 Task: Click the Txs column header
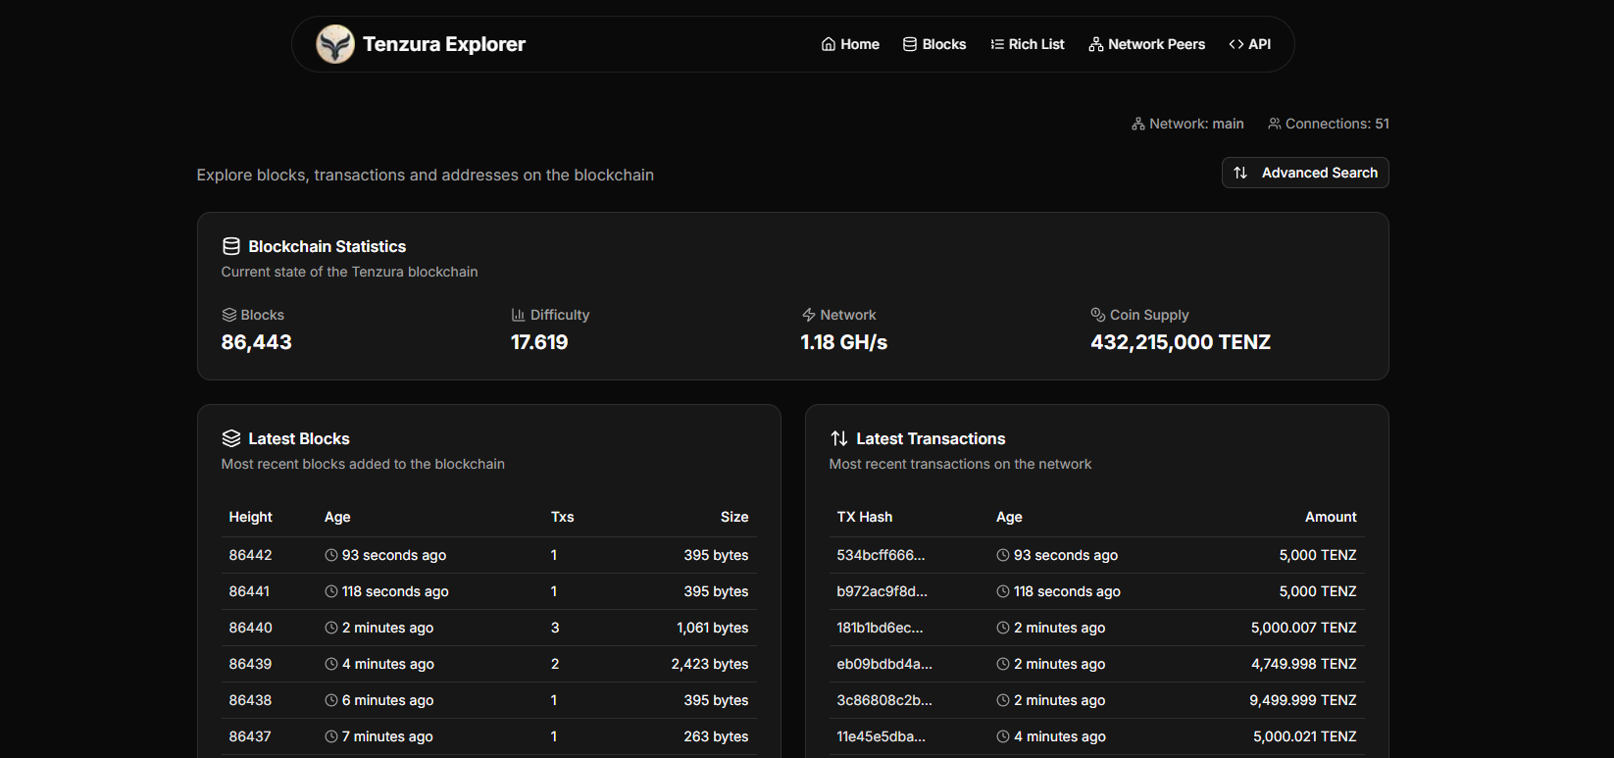(x=563, y=517)
